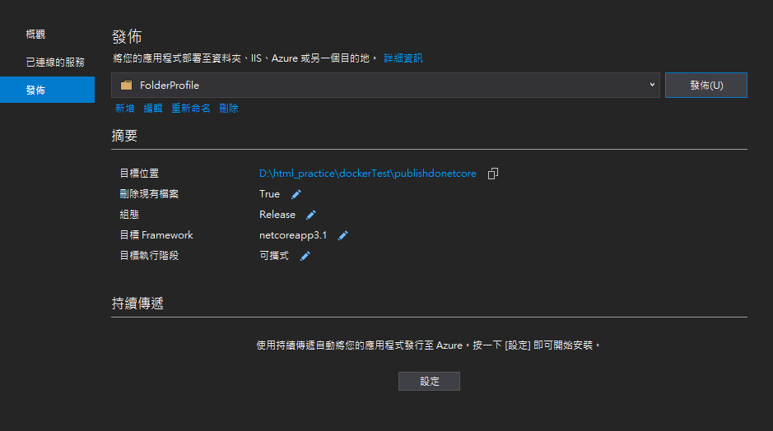Open the publishdonetcore target folder path link
773x431 pixels.
pyautogui.click(x=367, y=174)
